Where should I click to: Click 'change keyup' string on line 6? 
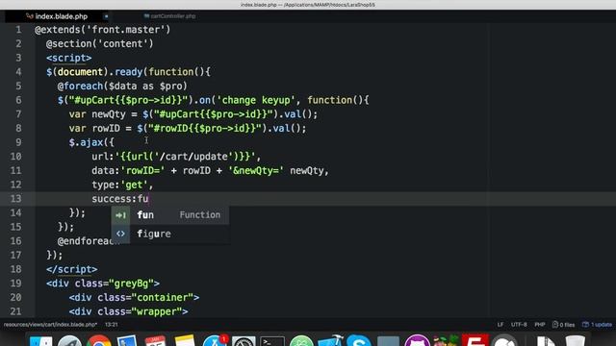256,100
